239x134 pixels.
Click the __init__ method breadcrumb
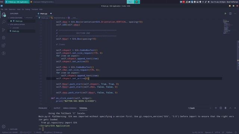[x=73, y=18]
